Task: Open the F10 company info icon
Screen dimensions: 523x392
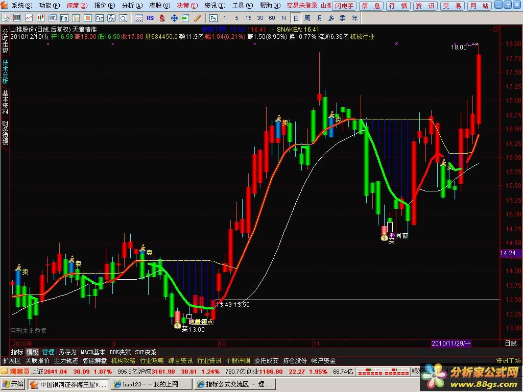Action: 64,18
